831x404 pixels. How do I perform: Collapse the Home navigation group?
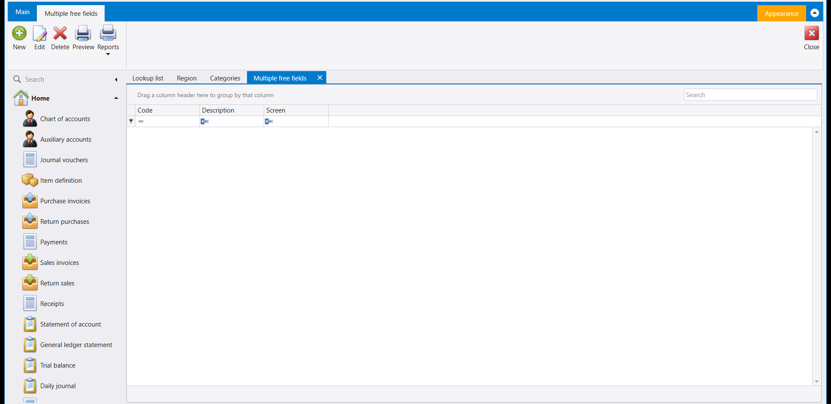pyautogui.click(x=116, y=98)
